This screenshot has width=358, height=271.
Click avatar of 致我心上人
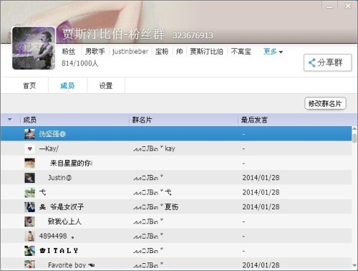(x=29, y=222)
